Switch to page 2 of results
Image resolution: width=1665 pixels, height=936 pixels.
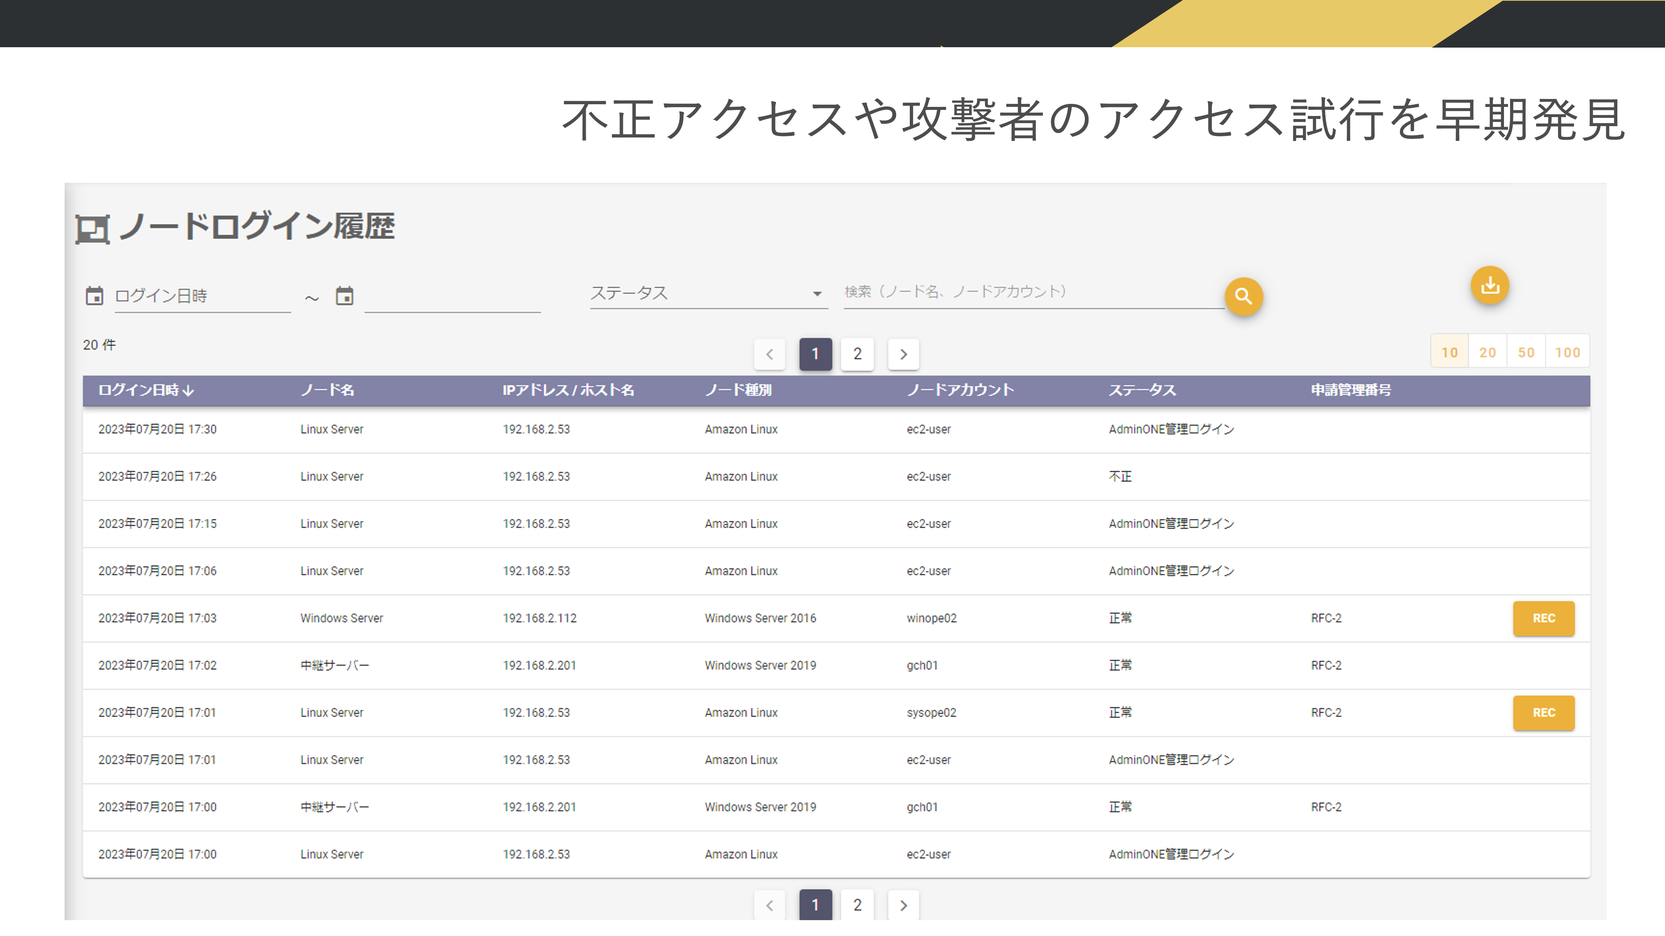tap(857, 354)
